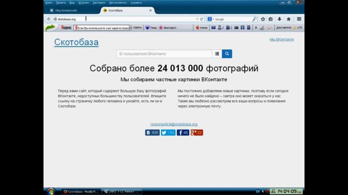Viewport: 348px width, 195px height.
Task: Close the Скотобаза tab
Action: pos(151,11)
